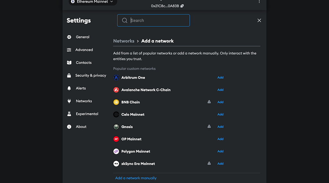Click the Settings heading
This screenshot has width=329, height=183.
(79, 20)
